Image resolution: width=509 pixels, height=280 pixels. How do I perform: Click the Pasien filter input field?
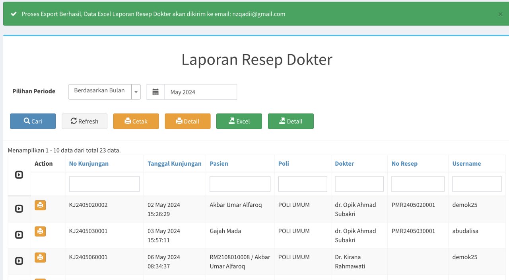click(240, 184)
